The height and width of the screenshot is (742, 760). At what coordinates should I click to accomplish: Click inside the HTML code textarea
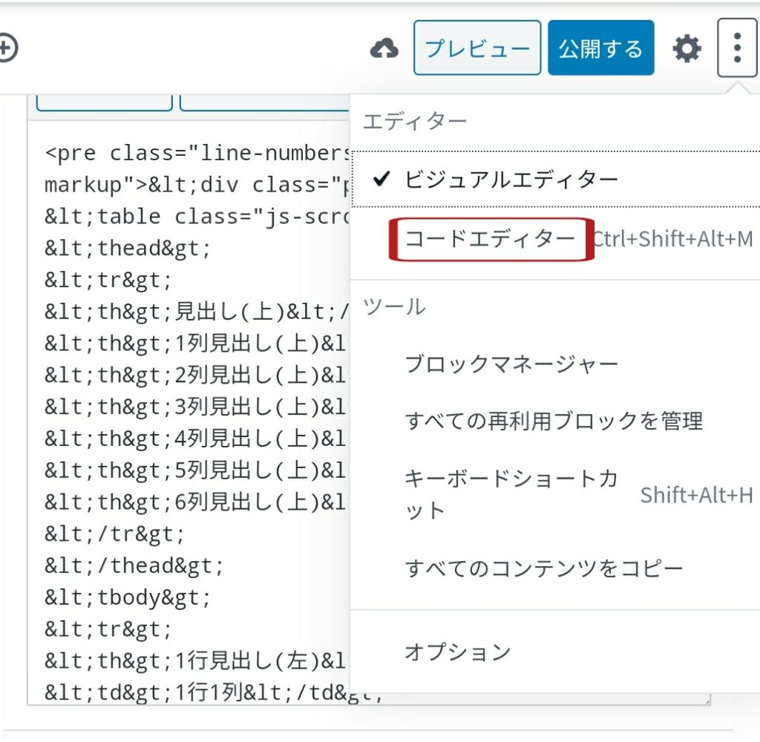(x=189, y=412)
